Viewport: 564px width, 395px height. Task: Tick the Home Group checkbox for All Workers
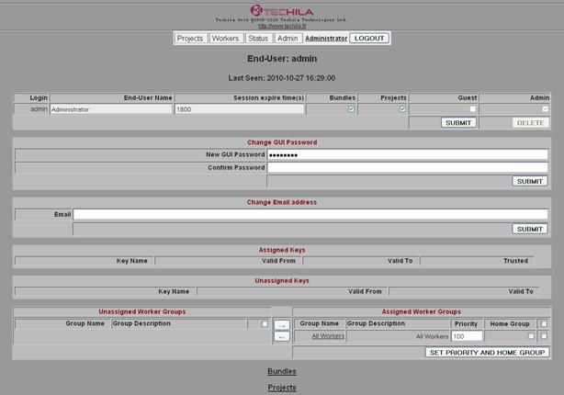tap(528, 336)
